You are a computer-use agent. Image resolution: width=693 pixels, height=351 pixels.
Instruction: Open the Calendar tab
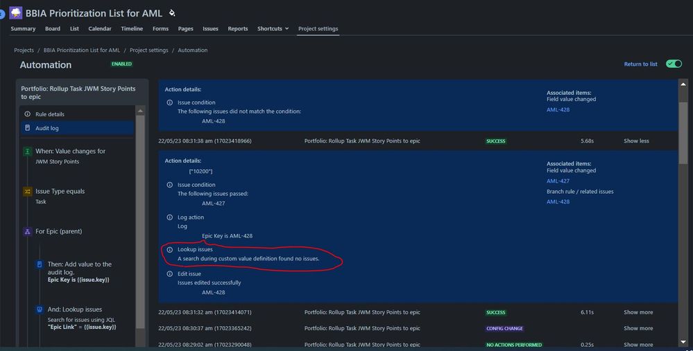pos(99,28)
